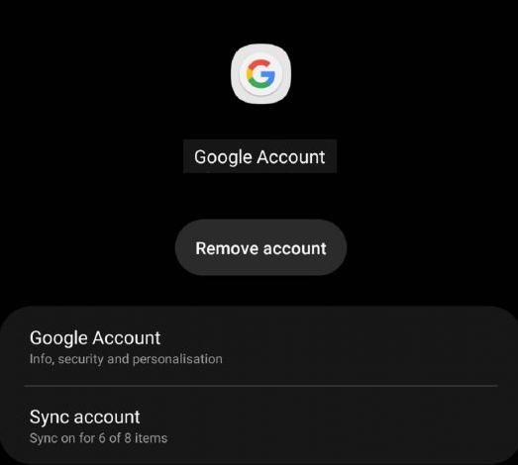Image resolution: width=518 pixels, height=465 pixels.
Task: Click 'Info, security and personalisation' subtitle
Action: (126, 359)
